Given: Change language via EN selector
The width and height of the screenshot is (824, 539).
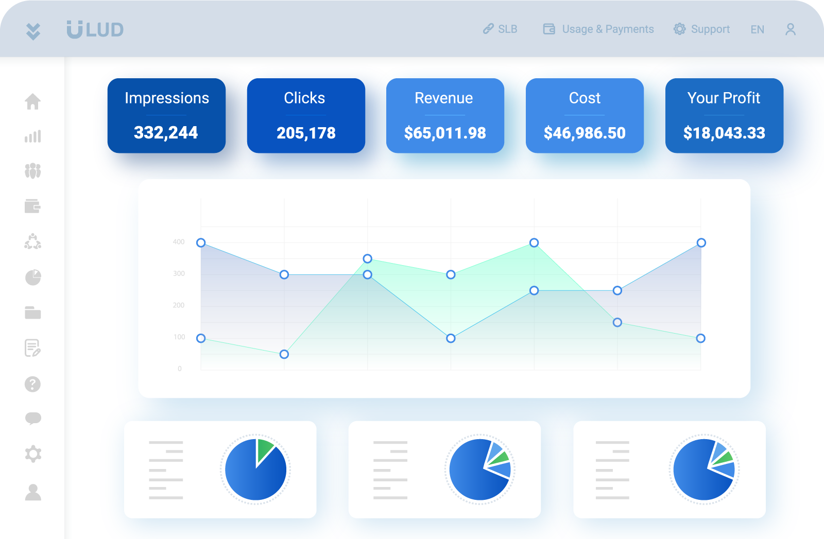Looking at the screenshot, I should (x=757, y=29).
